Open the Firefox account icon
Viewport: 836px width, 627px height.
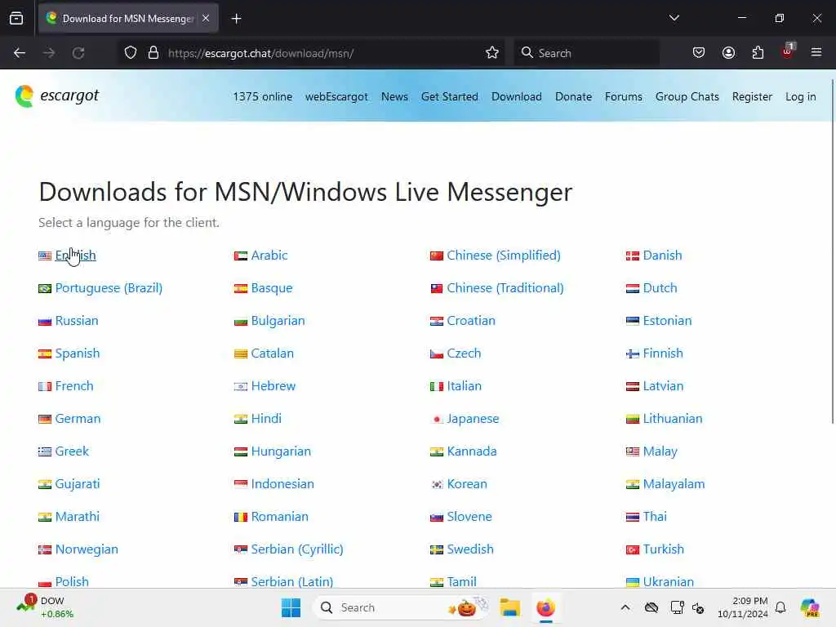tap(728, 53)
